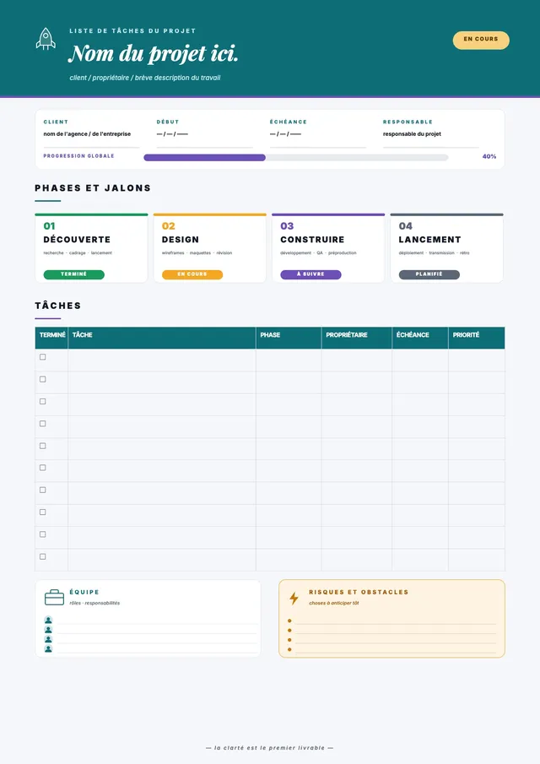Check the fourth task row checkbox
The image size is (540, 764).
pos(43,424)
